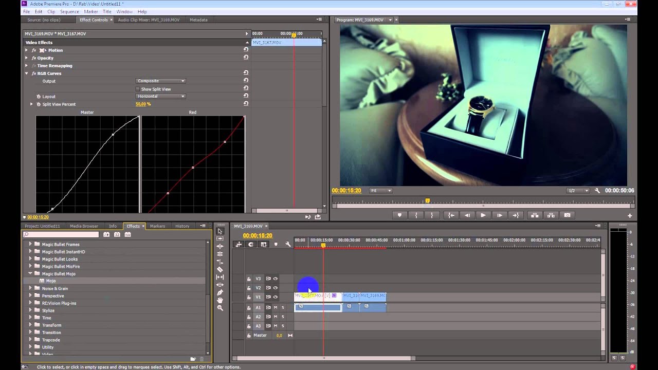Toggle V3 track visibility eye
Image resolution: width=658 pixels, height=370 pixels.
pos(275,279)
